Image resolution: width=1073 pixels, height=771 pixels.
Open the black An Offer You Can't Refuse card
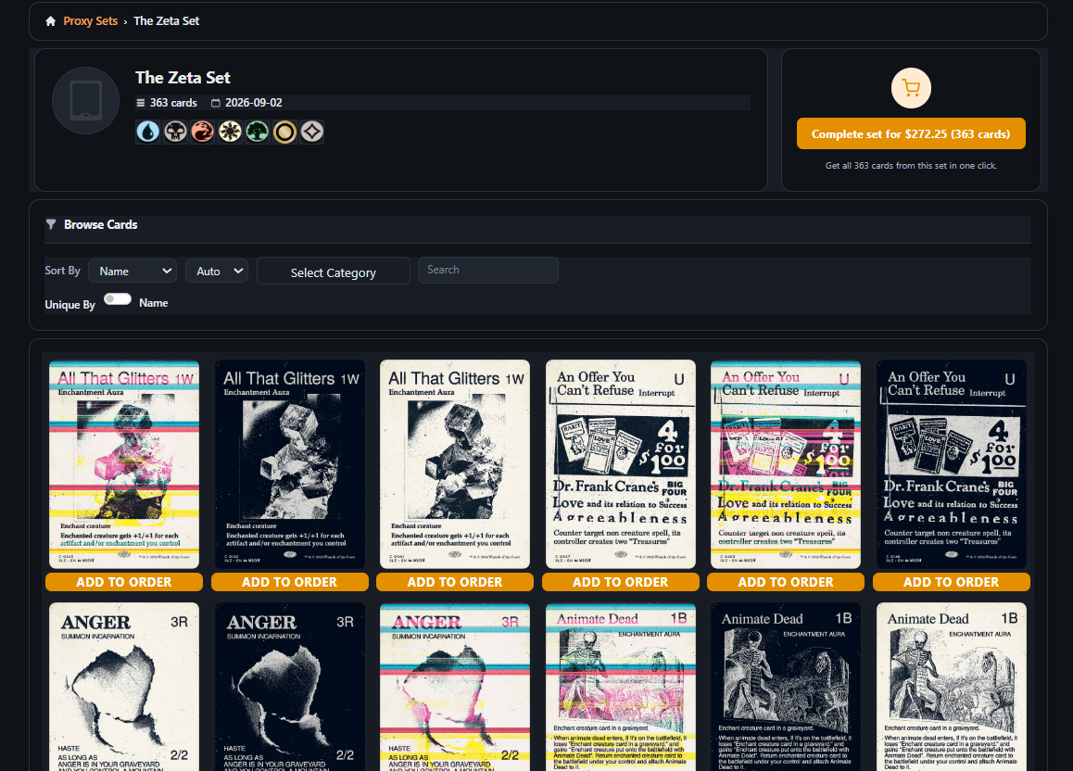pyautogui.click(x=952, y=464)
